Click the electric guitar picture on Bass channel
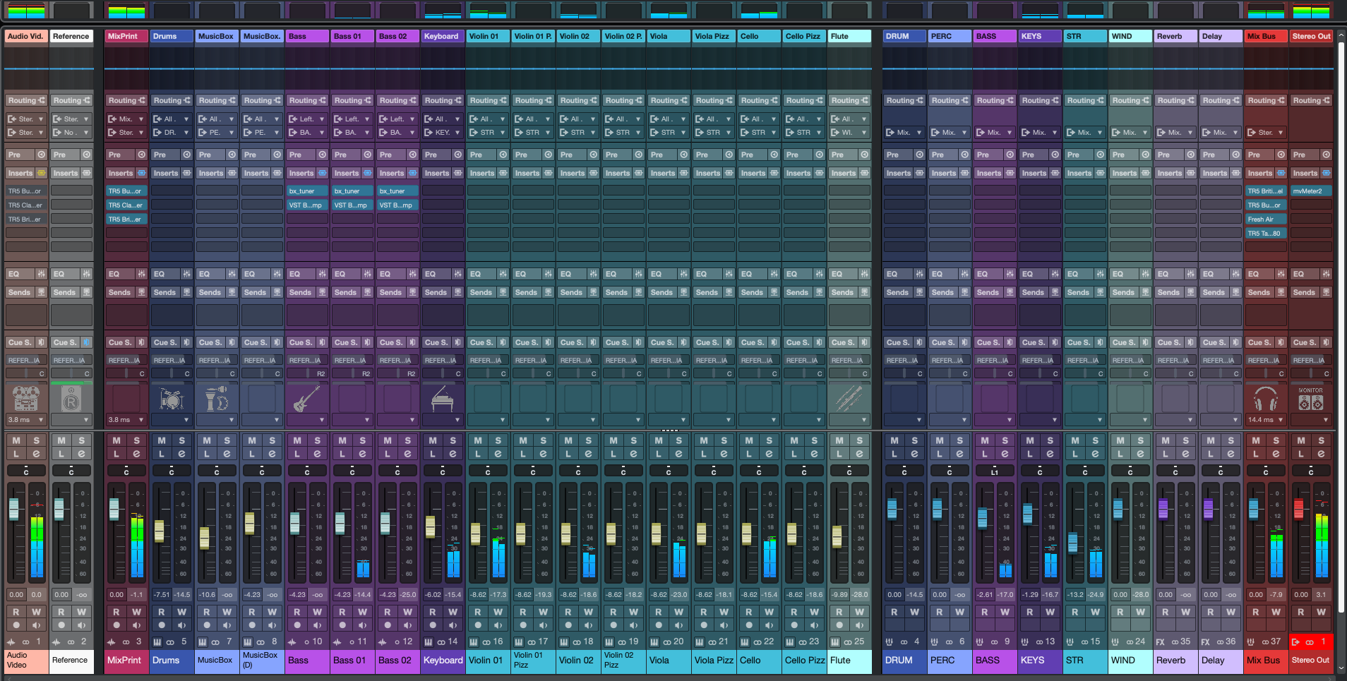This screenshot has height=681, width=1347. [306, 399]
